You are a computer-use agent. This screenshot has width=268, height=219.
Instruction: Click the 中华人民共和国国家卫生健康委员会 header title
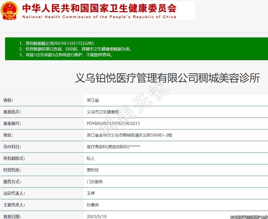pos(99,8)
